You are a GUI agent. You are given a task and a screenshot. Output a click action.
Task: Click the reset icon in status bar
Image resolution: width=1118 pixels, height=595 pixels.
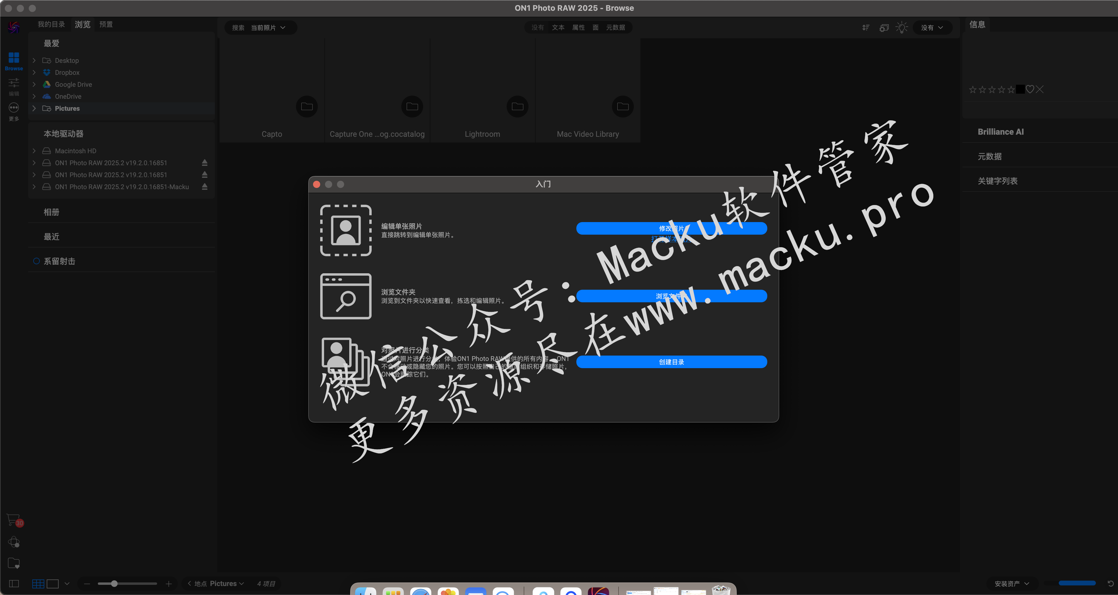[x=1111, y=584]
